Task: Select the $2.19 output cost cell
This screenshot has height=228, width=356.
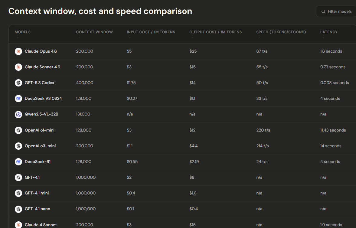Action: coord(194,162)
